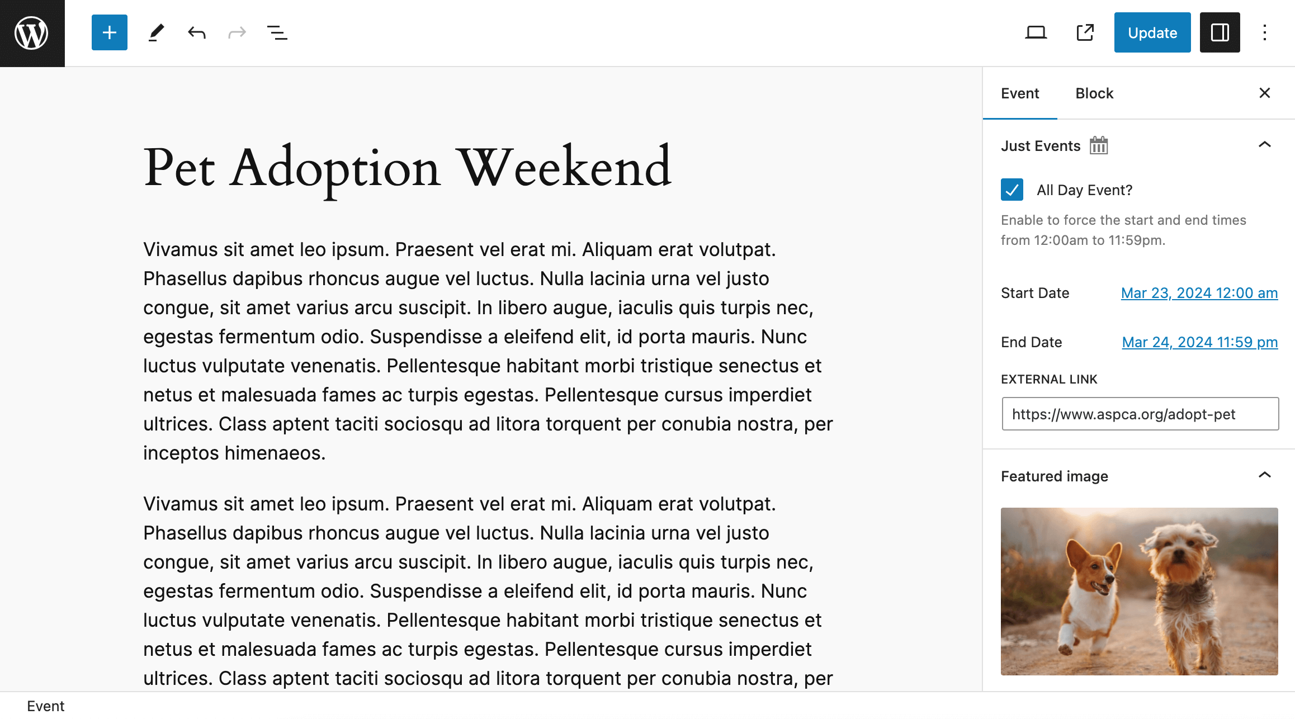Image resolution: width=1295 pixels, height=719 pixels.
Task: Select the Pen/Edit tool
Action: coord(154,33)
